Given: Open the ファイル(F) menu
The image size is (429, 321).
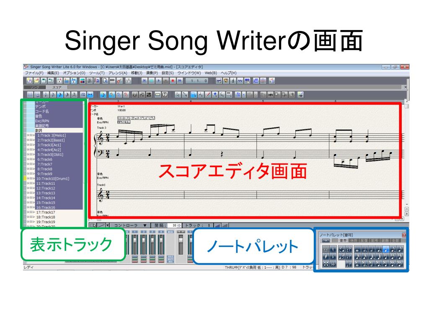Looking at the screenshot, I should pyautogui.click(x=34, y=73).
